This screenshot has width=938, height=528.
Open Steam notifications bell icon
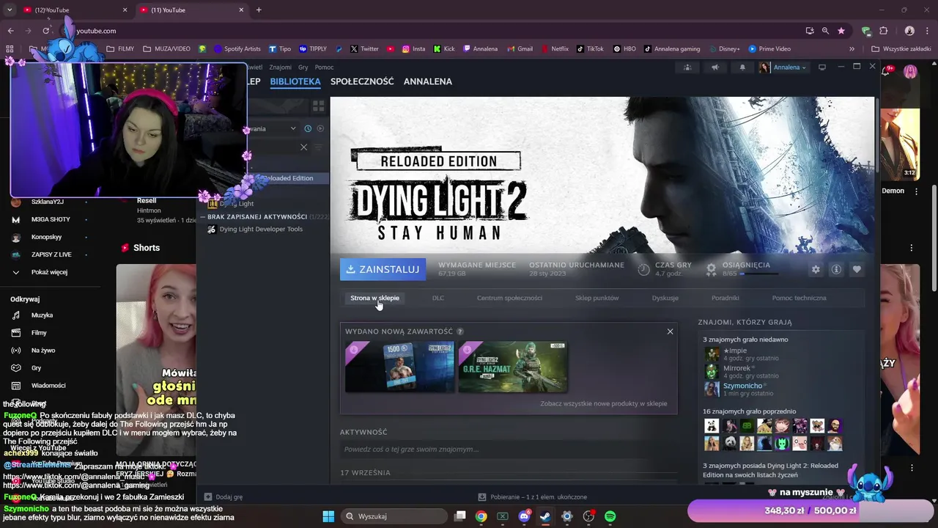pyautogui.click(x=742, y=67)
